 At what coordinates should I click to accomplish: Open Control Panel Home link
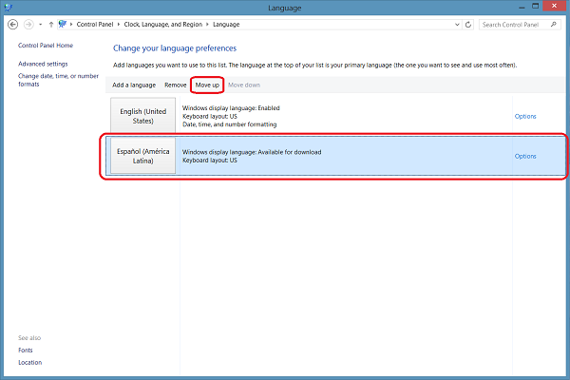tap(46, 46)
